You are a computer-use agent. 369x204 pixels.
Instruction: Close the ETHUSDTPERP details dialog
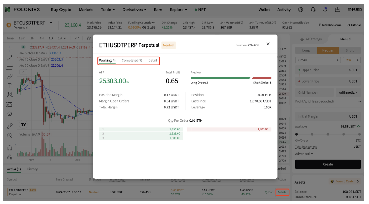tap(268, 44)
